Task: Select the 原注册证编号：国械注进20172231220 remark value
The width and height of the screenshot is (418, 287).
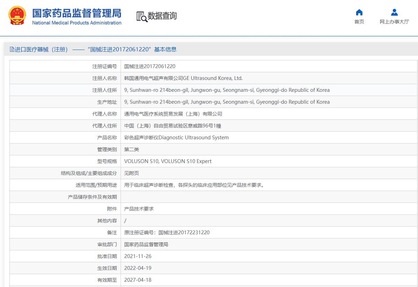Action: click(167, 233)
